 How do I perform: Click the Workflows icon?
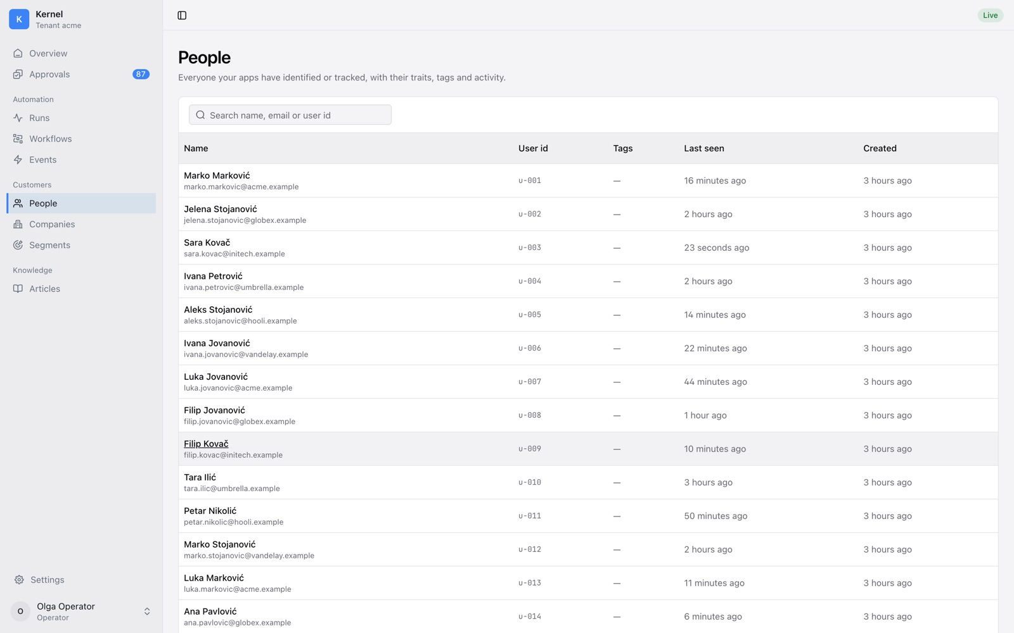coord(18,139)
